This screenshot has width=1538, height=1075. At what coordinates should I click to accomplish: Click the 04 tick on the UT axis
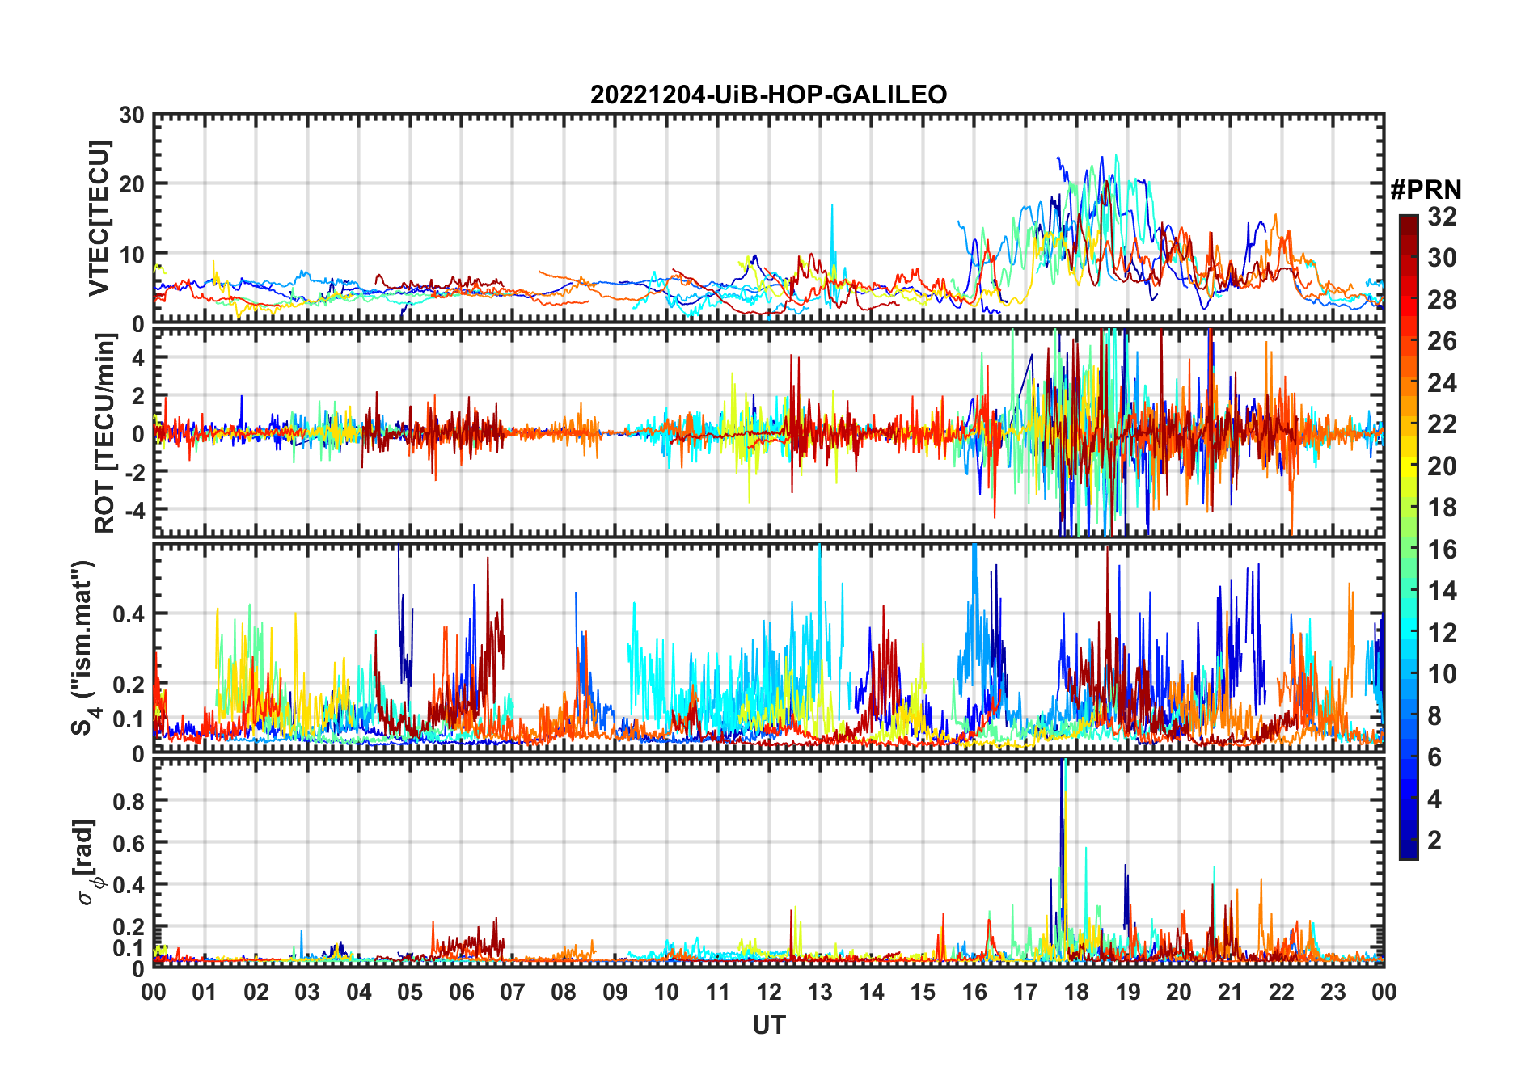click(x=359, y=992)
